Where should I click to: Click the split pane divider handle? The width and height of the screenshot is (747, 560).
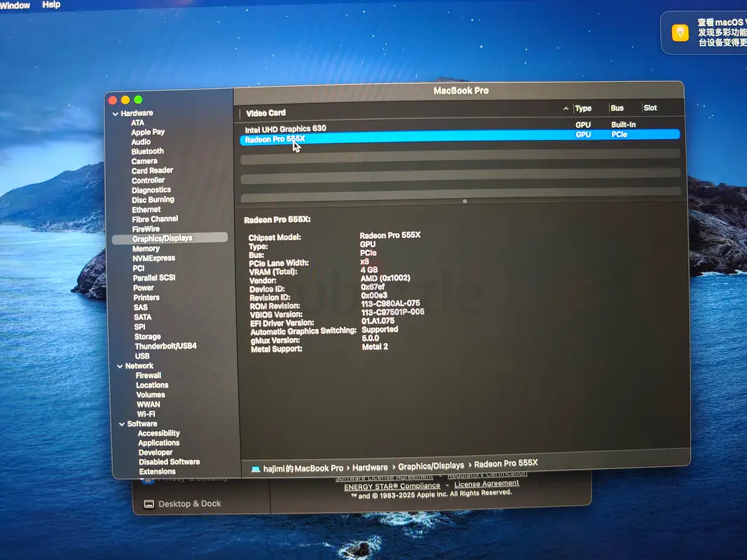pos(465,202)
